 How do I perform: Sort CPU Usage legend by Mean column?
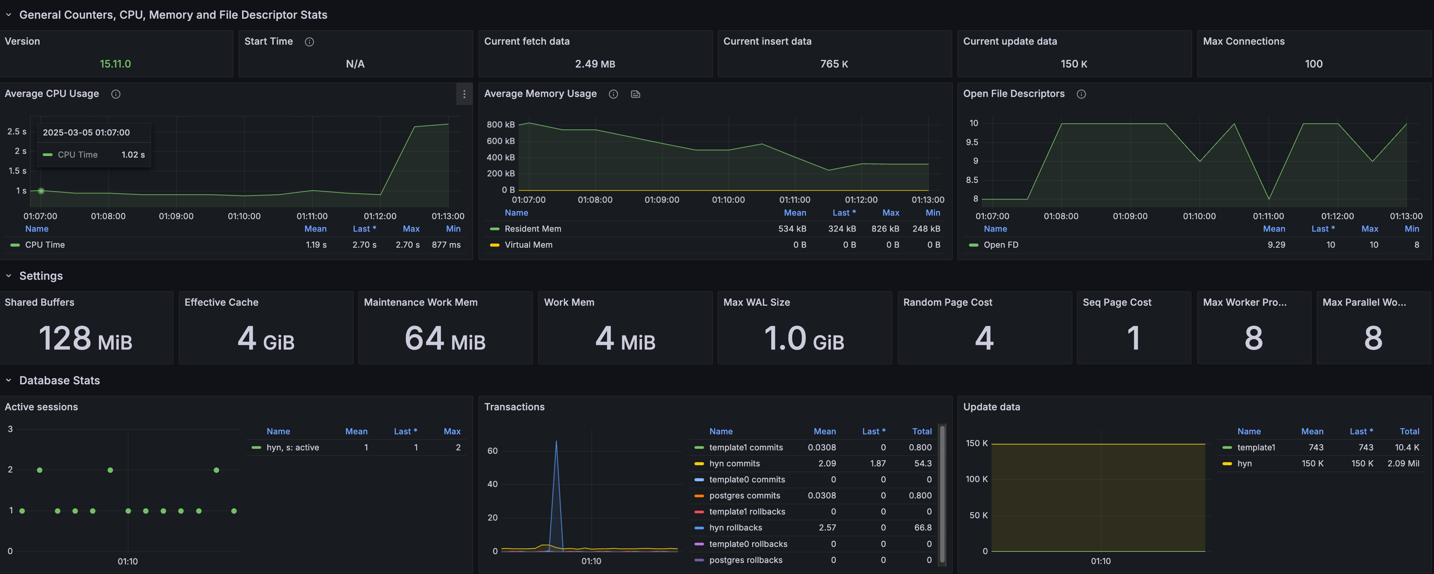pyautogui.click(x=315, y=229)
